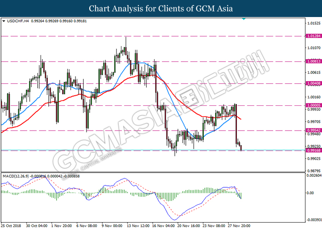
Task: Click the cyan chart shift marker at top
Action: (x=244, y=19)
